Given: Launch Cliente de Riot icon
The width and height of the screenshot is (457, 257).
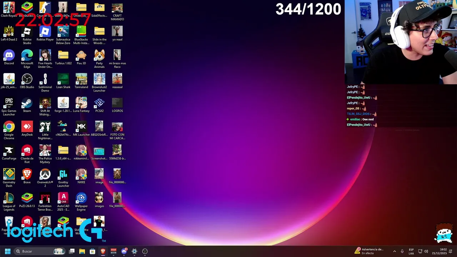Looking at the screenshot, I should point(27,155).
